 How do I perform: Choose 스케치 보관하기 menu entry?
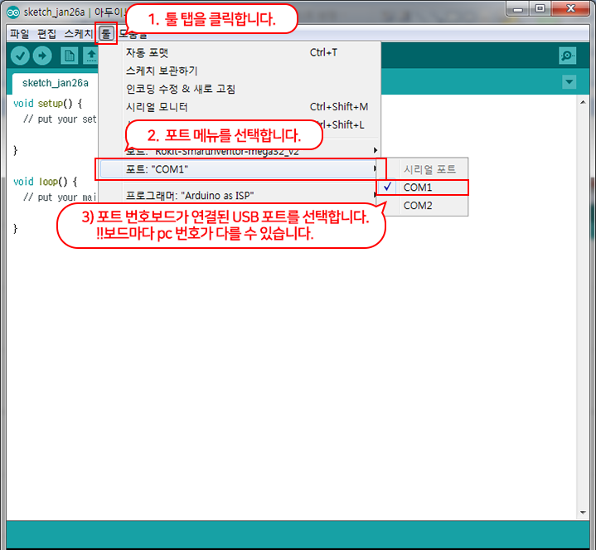pyautogui.click(x=162, y=71)
